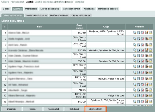155x112 pixels.
Task: Click red checkmark document icon in row 3
Action: pos(143,45)
